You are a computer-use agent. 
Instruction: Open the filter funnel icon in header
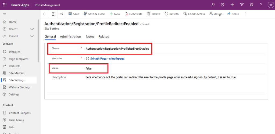pyautogui.click(x=242, y=5)
